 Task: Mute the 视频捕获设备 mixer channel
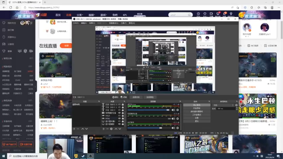tap(173, 119)
